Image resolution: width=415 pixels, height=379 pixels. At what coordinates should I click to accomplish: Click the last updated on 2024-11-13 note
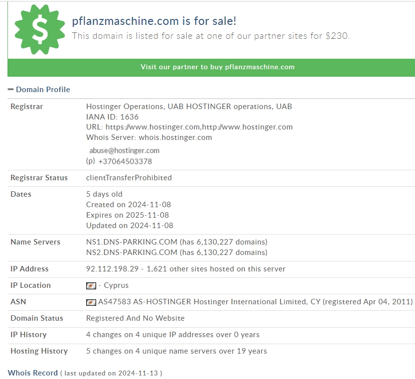(x=111, y=373)
